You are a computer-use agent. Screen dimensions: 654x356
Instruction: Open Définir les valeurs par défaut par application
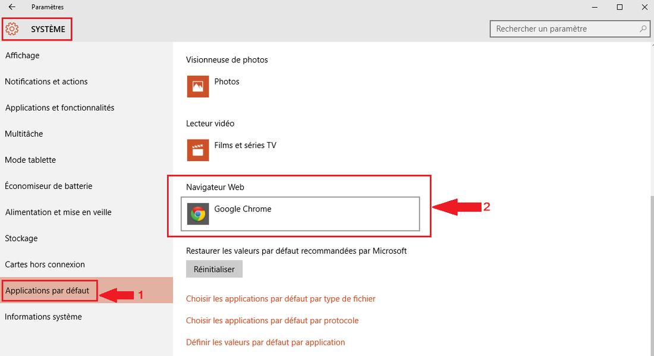click(x=265, y=342)
